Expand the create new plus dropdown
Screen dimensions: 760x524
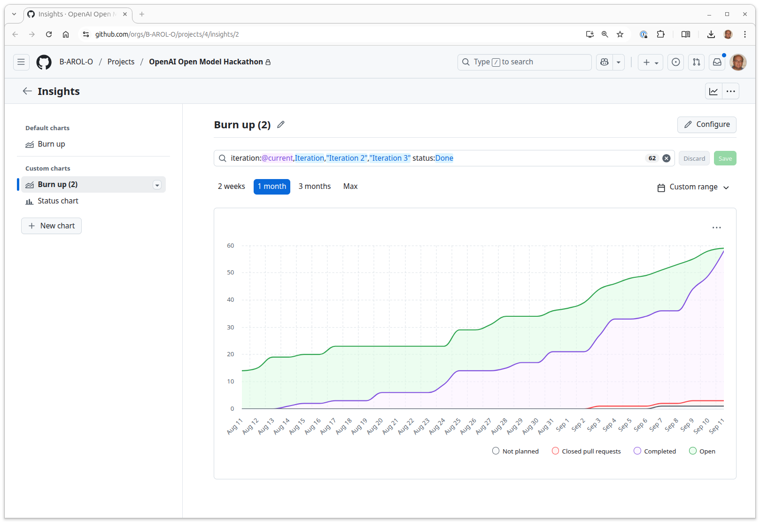[651, 62]
